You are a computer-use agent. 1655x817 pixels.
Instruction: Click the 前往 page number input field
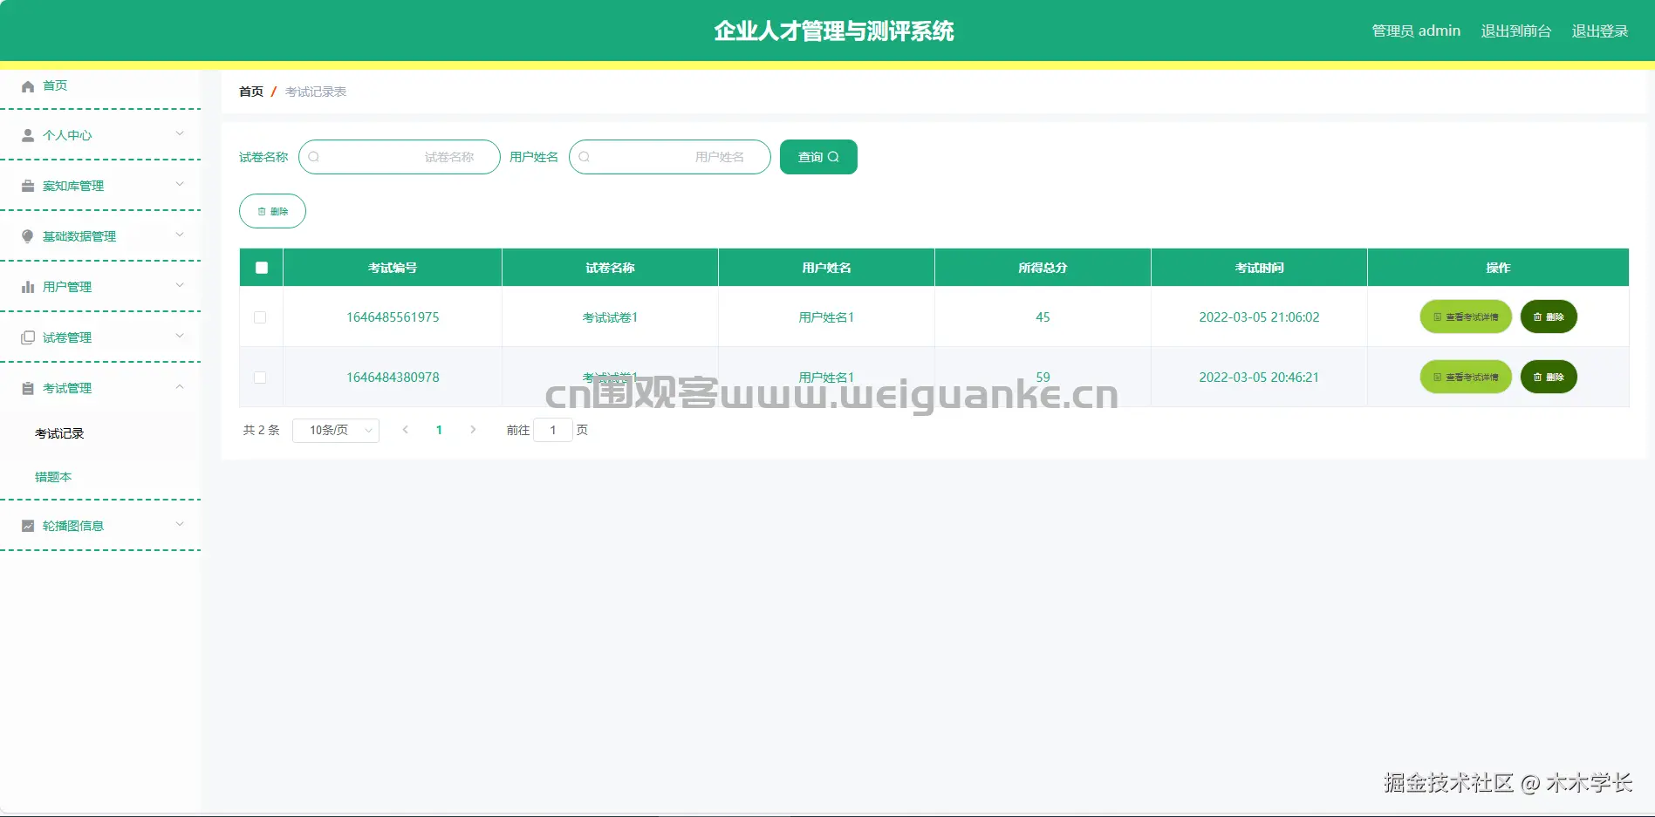[553, 430]
